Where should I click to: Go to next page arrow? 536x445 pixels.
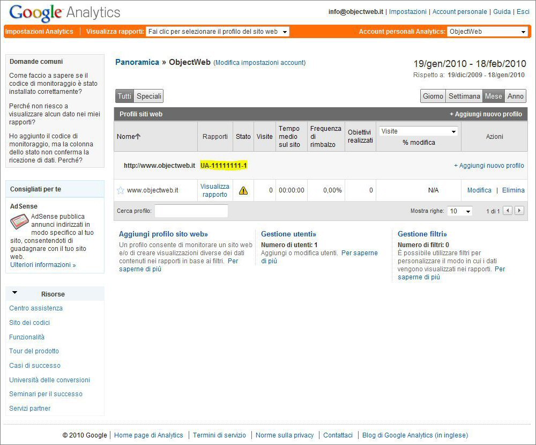(519, 211)
